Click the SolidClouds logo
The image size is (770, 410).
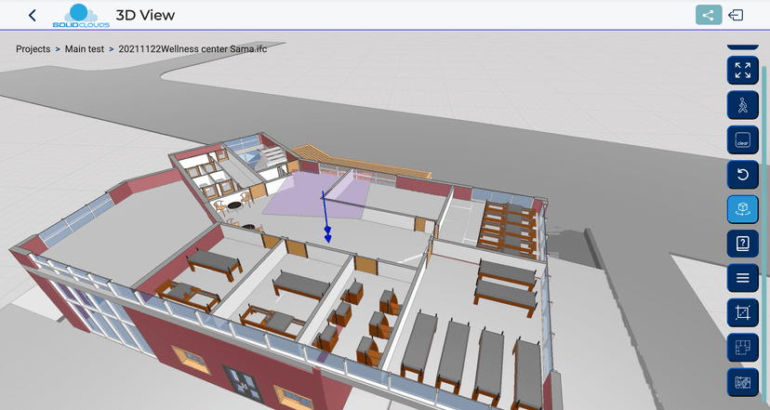point(81,15)
